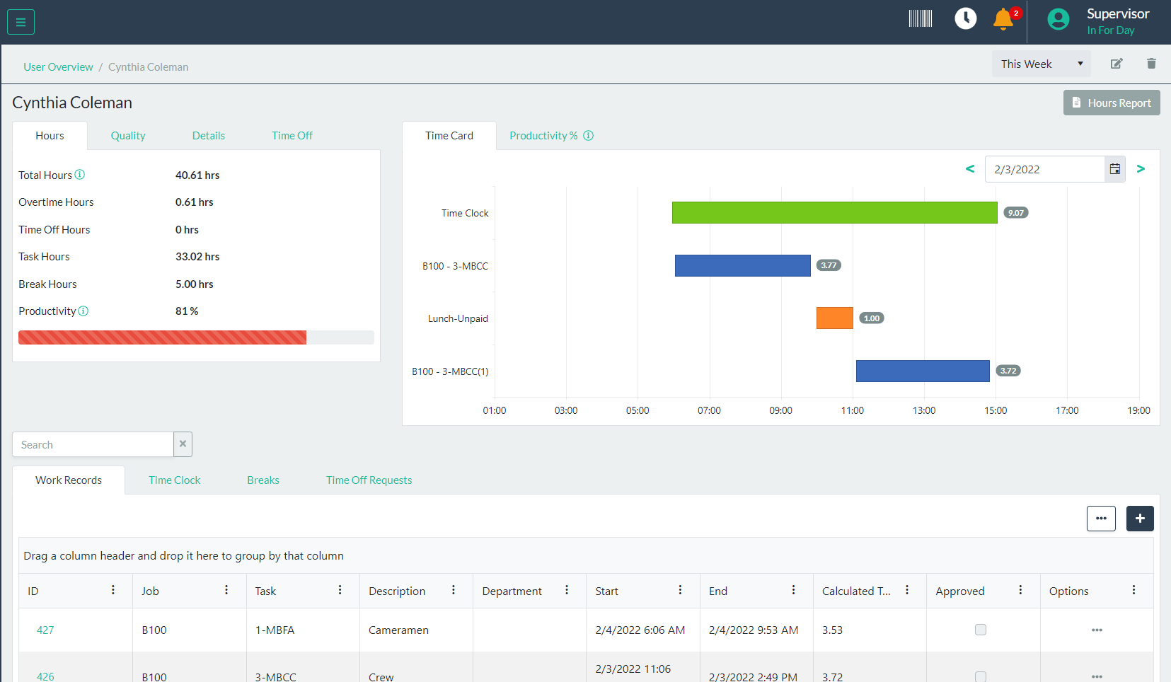
Task: Click the Hours Report button
Action: [1112, 103]
